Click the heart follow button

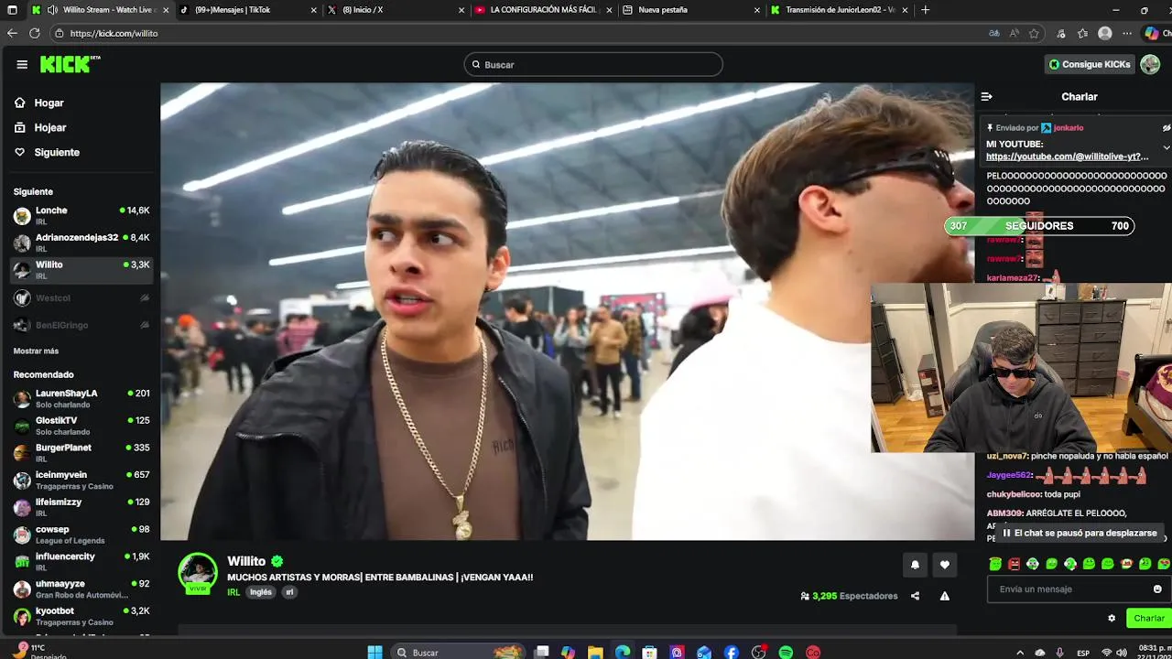coord(945,565)
